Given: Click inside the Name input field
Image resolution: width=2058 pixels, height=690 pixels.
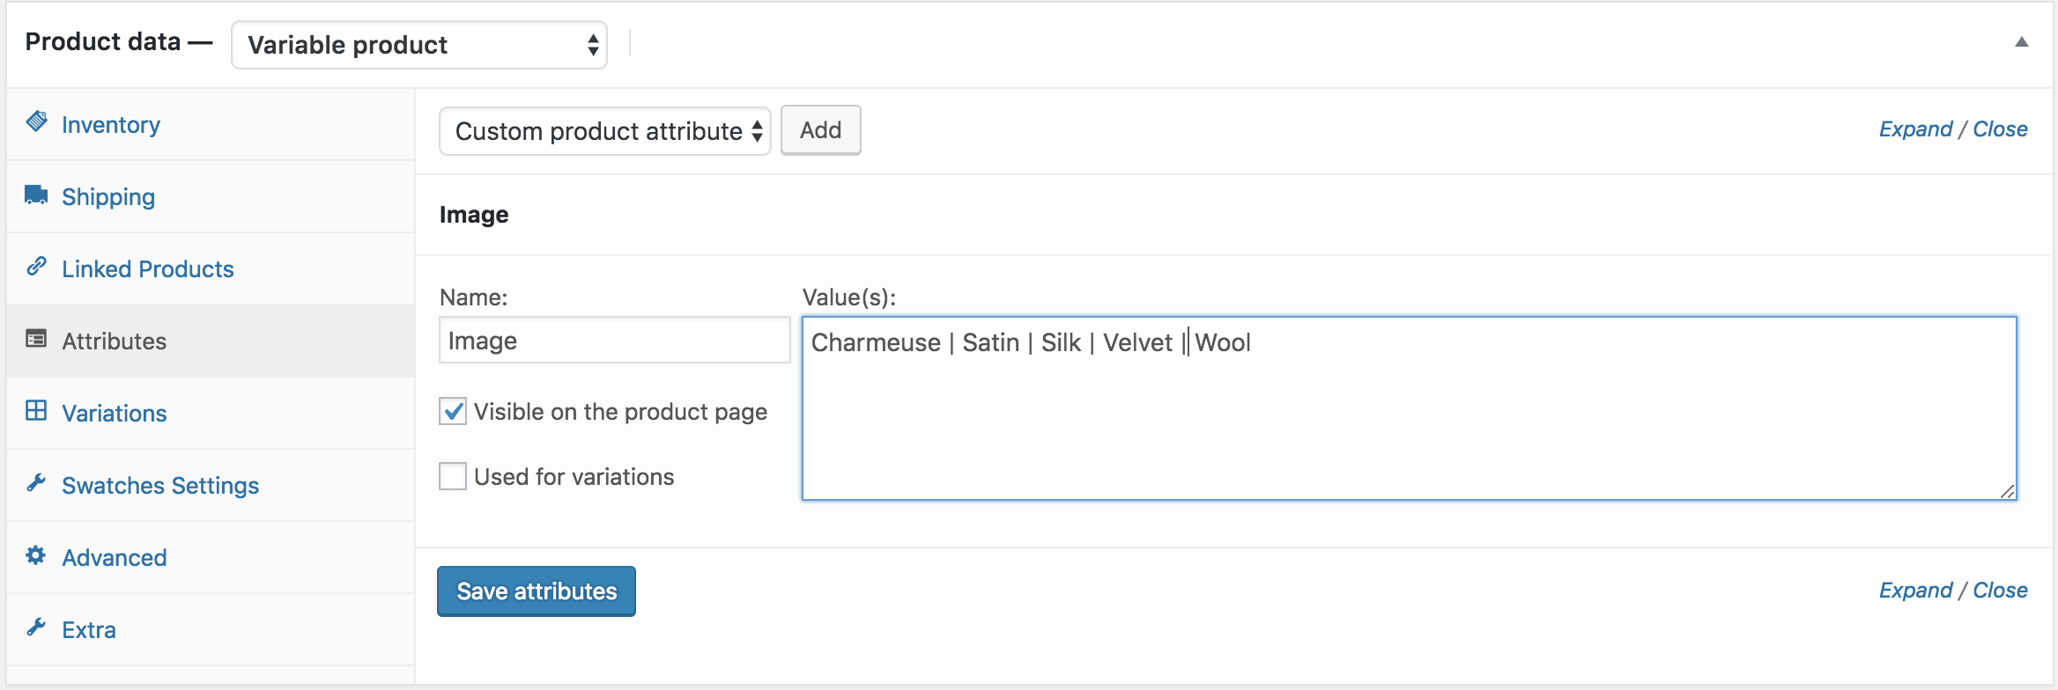Looking at the screenshot, I should point(614,340).
